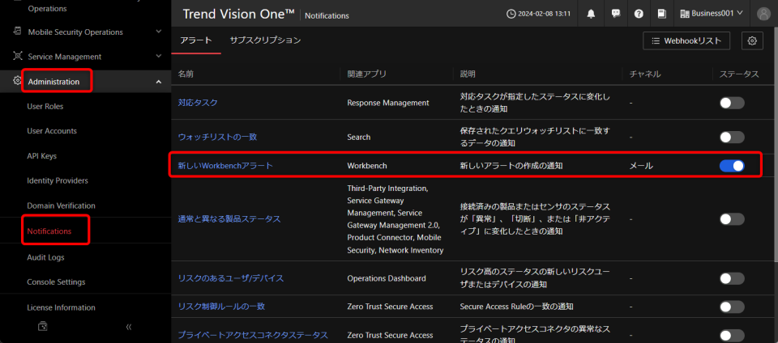Click the 名前 column header
Image resolution: width=778 pixels, height=343 pixels.
(186, 74)
